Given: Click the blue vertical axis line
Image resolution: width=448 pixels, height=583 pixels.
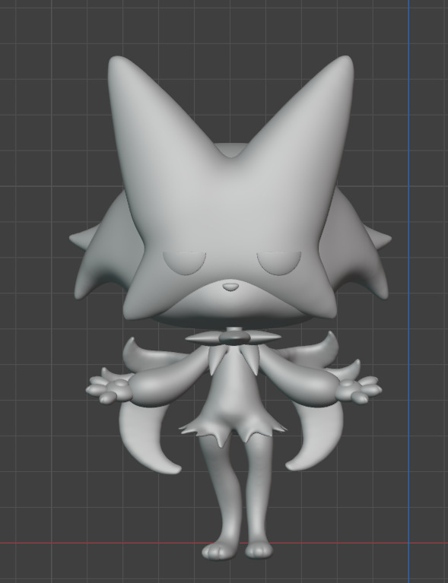Looking at the screenshot, I should click(x=408, y=292).
